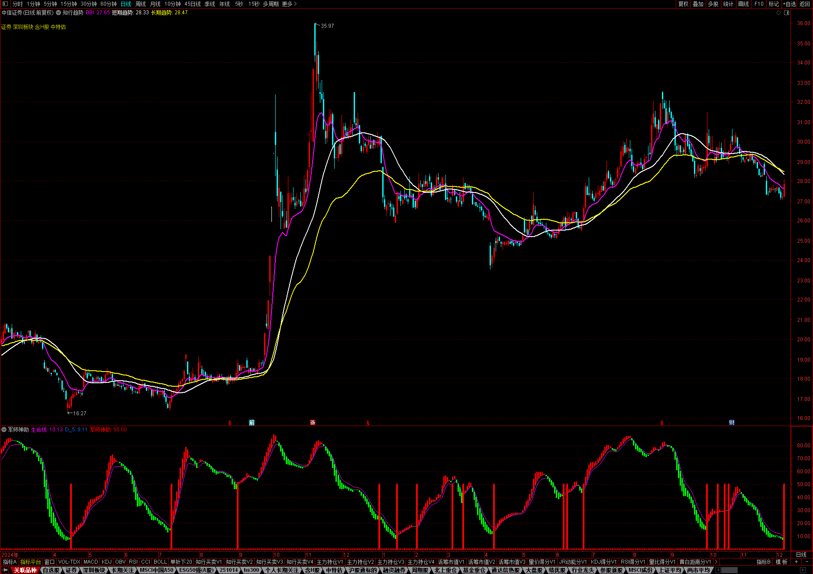The height and width of the screenshot is (574, 813).
Task: Switch to the 周线 weekly period tab
Action: pyautogui.click(x=141, y=4)
